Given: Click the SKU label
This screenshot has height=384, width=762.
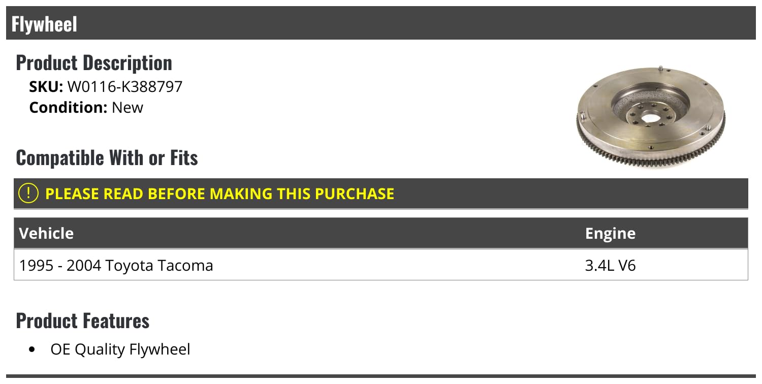Looking at the screenshot, I should 46,87.
